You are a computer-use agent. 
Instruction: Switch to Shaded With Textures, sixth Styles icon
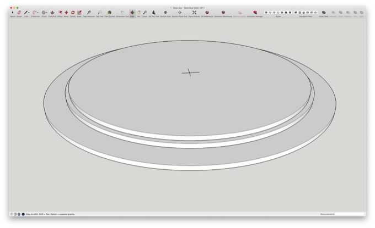pos(286,13)
